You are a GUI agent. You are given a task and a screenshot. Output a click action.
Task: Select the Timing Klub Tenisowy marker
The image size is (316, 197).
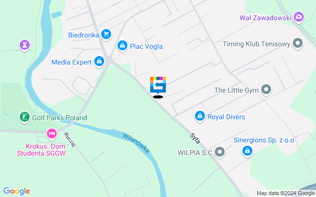tap(298, 43)
